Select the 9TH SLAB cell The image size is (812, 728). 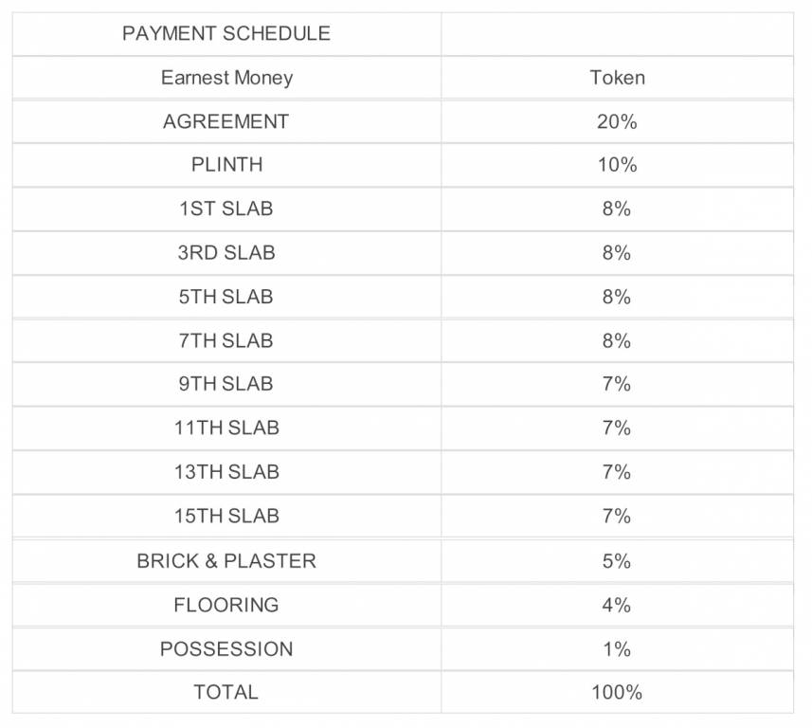(226, 384)
